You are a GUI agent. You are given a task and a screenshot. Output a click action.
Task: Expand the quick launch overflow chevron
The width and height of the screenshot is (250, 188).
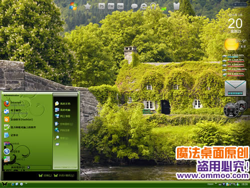pyautogui.click(x=26, y=183)
